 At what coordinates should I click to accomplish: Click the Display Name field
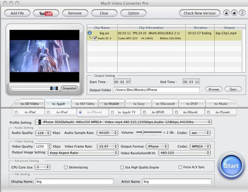pyautogui.click(x=74, y=181)
